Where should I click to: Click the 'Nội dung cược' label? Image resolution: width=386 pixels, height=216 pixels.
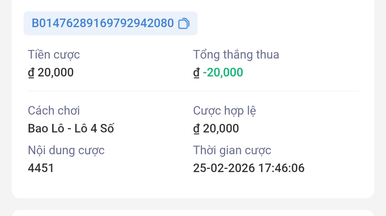click(66, 150)
